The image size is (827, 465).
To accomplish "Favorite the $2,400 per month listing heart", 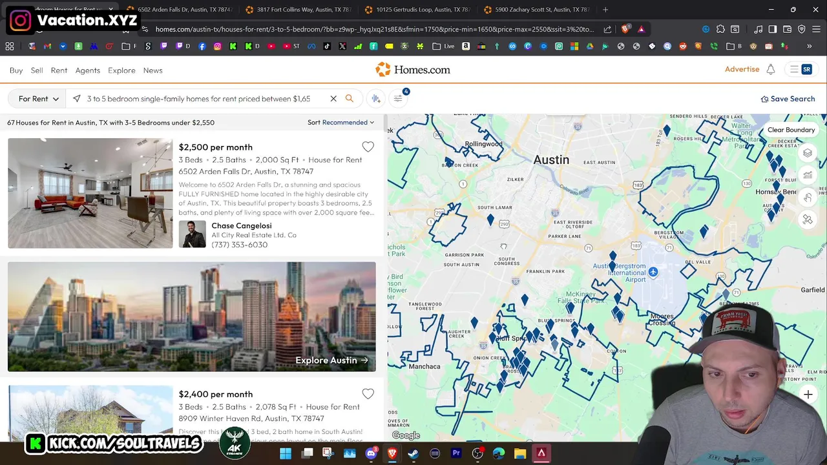I will pos(368,394).
